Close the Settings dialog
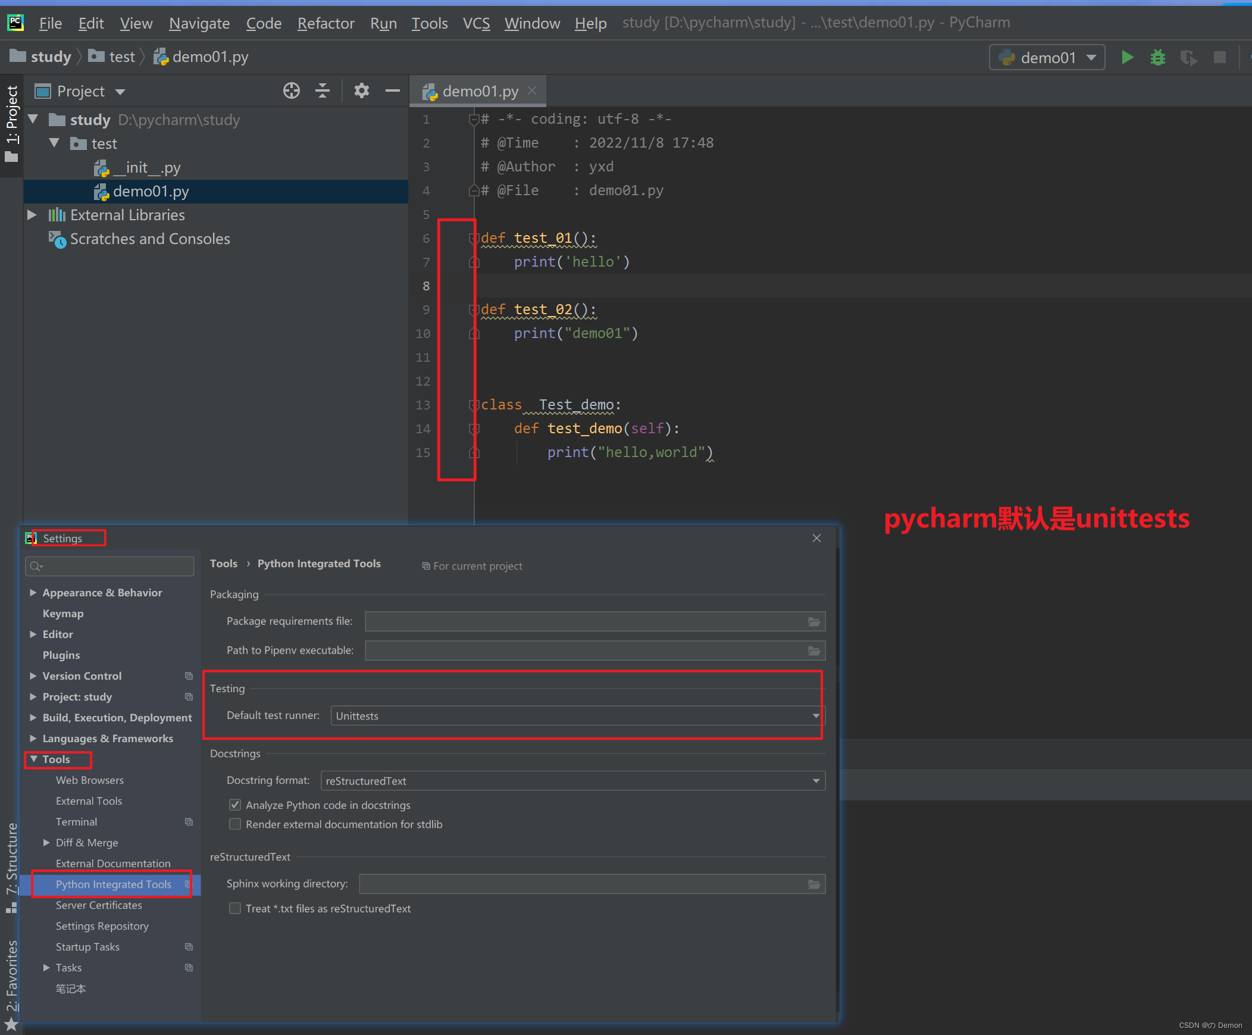 coord(817,539)
